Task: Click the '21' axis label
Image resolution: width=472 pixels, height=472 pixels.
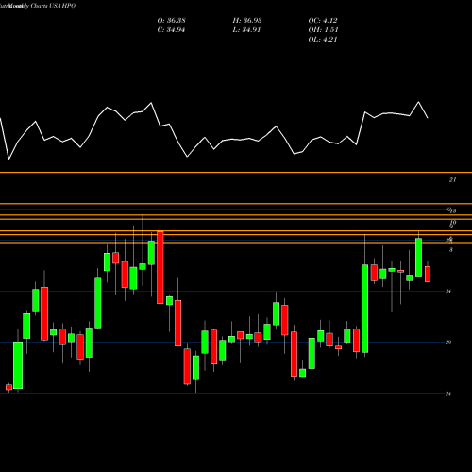Action: pyautogui.click(x=452, y=180)
